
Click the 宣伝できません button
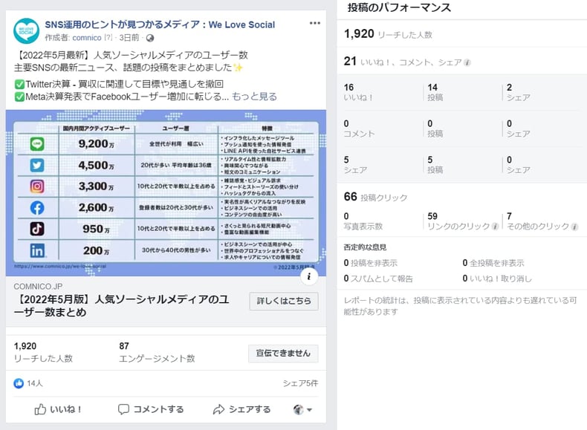click(x=283, y=354)
